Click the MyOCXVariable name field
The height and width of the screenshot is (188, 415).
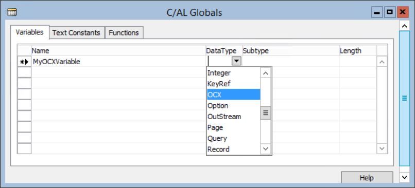(x=118, y=62)
